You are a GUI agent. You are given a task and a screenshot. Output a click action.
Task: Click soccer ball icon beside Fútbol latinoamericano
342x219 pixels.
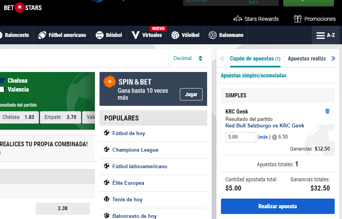[106, 166]
